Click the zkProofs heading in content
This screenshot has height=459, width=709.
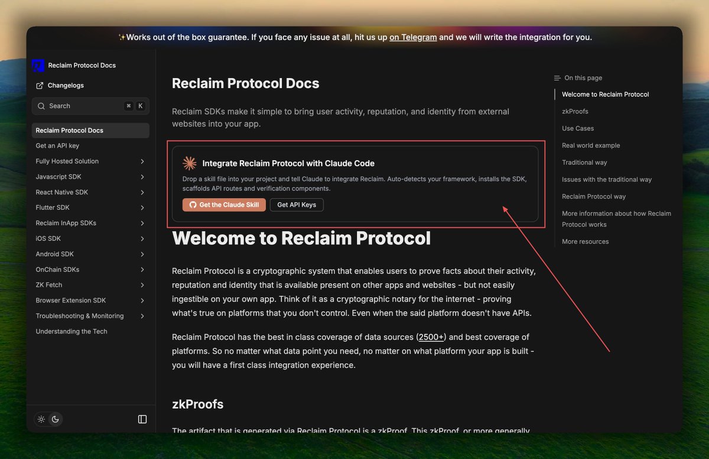(x=198, y=404)
